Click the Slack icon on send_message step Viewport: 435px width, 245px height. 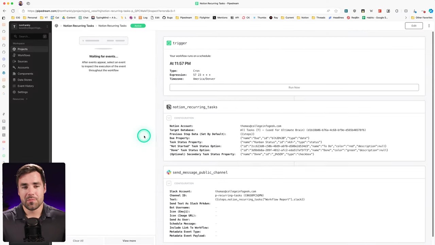pos(169,173)
